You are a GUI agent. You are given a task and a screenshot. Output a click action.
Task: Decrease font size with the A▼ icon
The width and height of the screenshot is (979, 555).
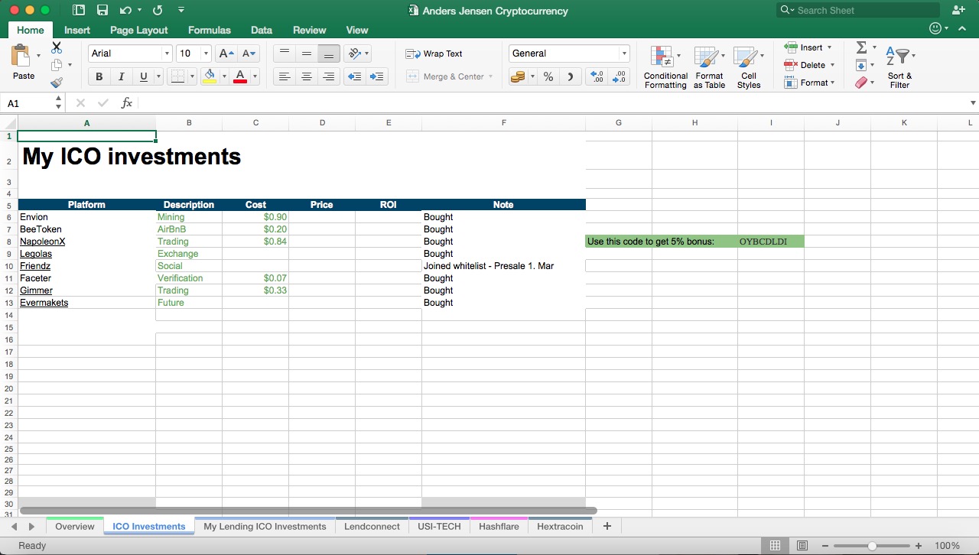pyautogui.click(x=249, y=54)
